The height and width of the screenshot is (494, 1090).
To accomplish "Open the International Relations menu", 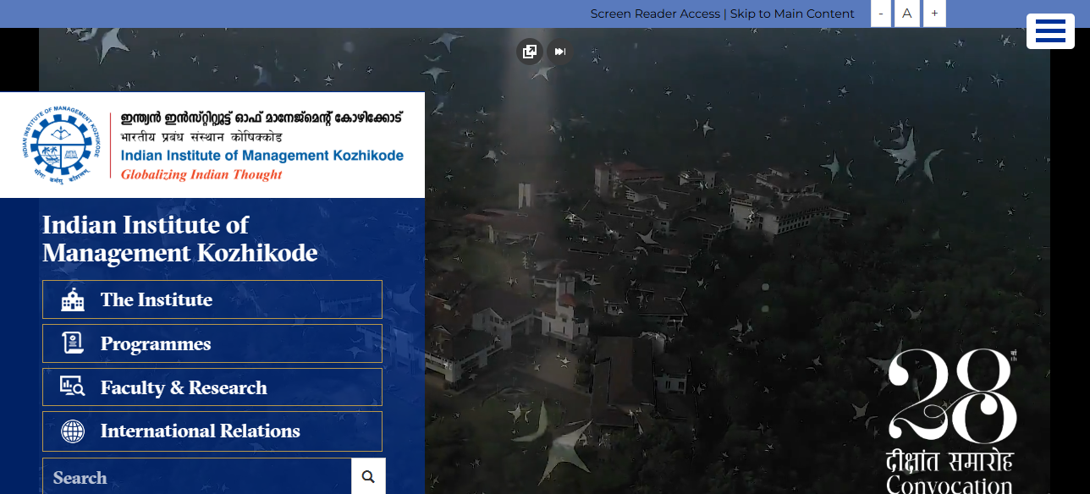I will pyautogui.click(x=200, y=431).
